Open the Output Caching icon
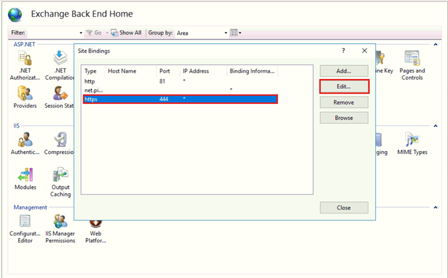The width and height of the screenshot is (448, 278). point(60,175)
